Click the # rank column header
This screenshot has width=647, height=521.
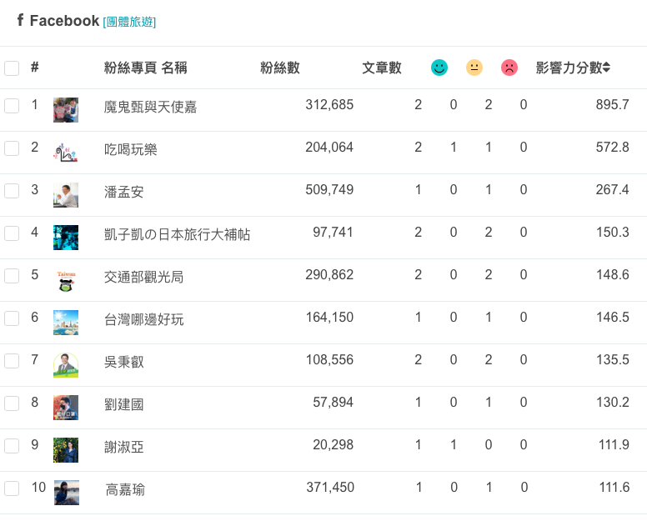[35, 67]
